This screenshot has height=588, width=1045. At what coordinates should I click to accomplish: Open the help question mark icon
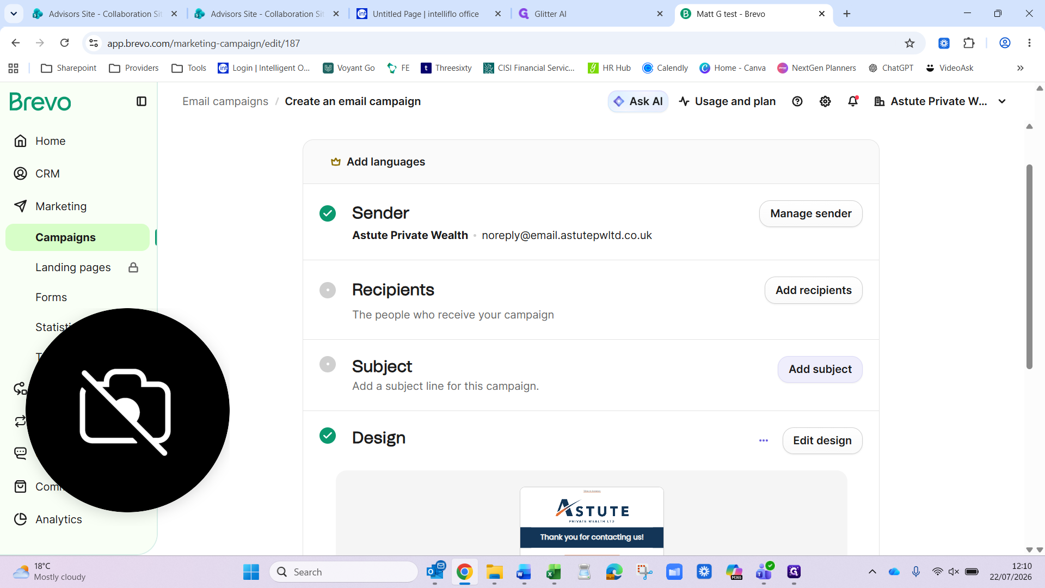tap(797, 101)
